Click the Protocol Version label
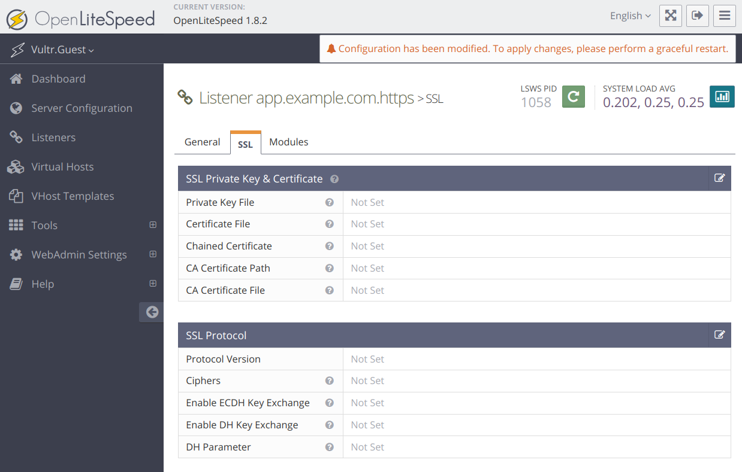 pyautogui.click(x=223, y=359)
